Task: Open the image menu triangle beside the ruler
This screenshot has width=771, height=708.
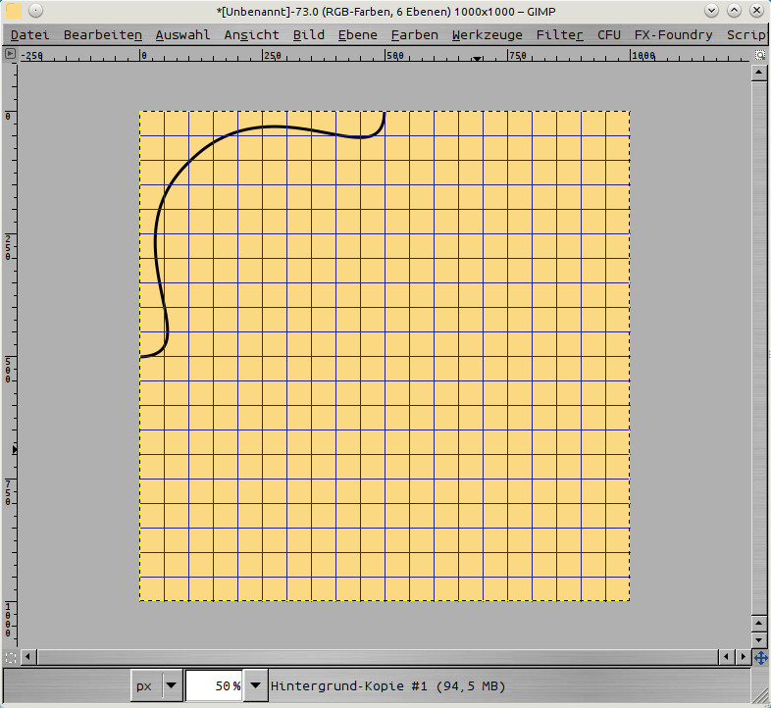Action: 11,55
